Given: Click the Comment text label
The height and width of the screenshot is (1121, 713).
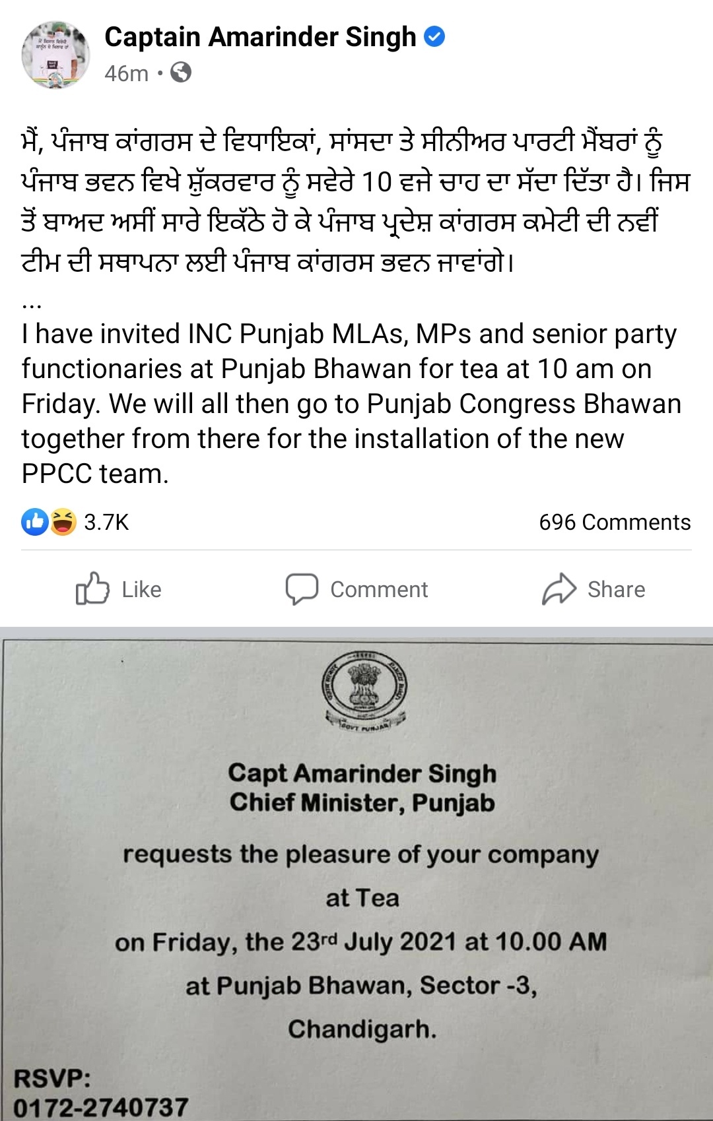Looking at the screenshot, I should [x=379, y=589].
